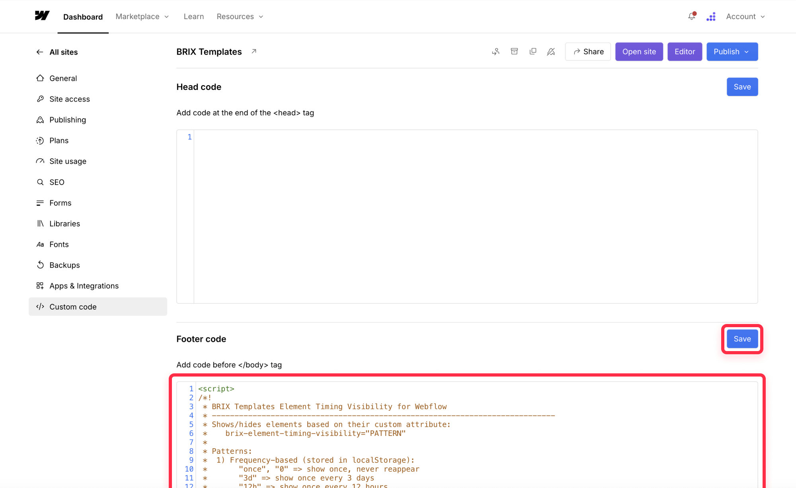
Task: Click the Fonts Aa icon
Action: click(40, 244)
